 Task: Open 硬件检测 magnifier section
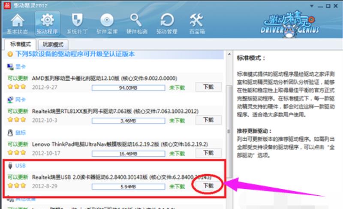(137, 24)
